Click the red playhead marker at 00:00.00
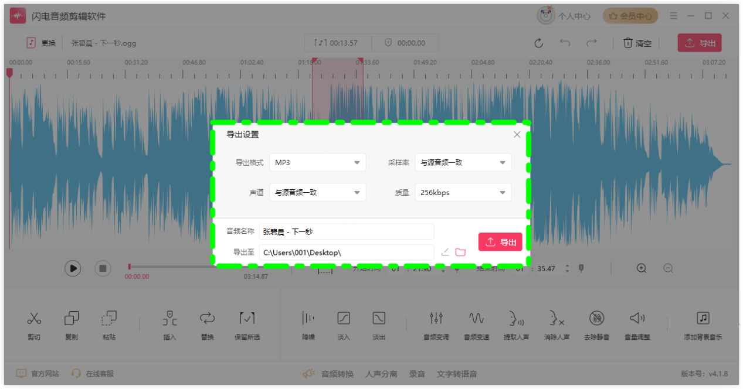 click(9, 72)
